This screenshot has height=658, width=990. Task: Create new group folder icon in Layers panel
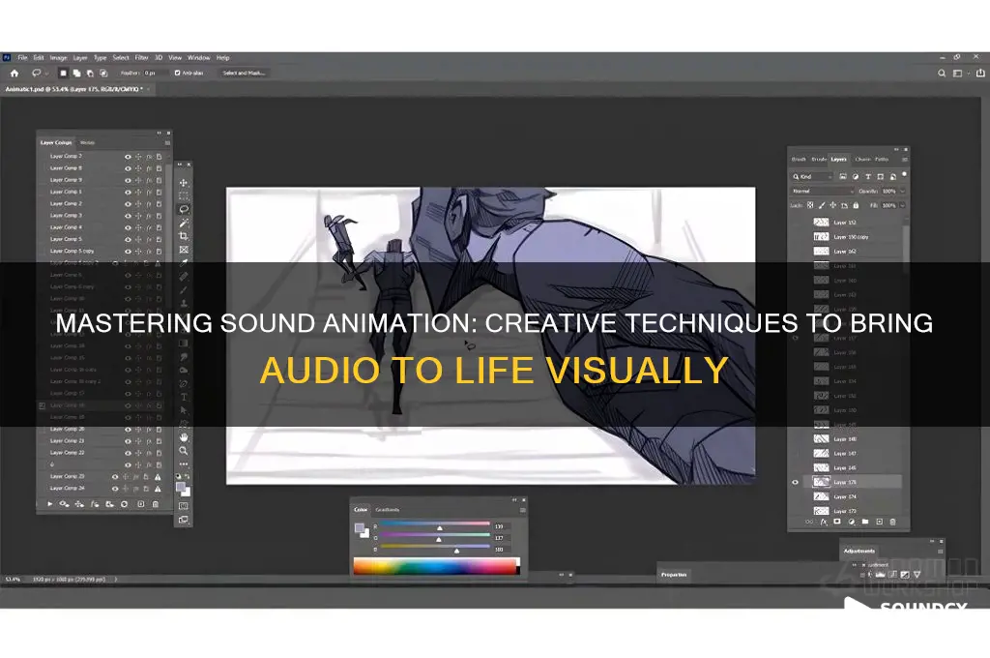(x=865, y=523)
